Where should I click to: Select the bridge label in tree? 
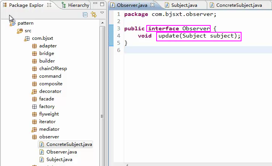pyautogui.click(x=46, y=53)
